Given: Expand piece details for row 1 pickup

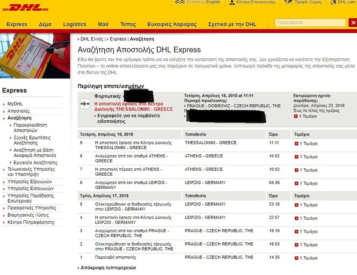Looking at the screenshot, I should [296, 258].
